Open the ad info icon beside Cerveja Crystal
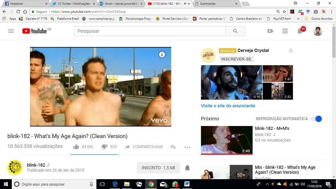The width and height of the screenshot is (336, 189). pos(291,51)
